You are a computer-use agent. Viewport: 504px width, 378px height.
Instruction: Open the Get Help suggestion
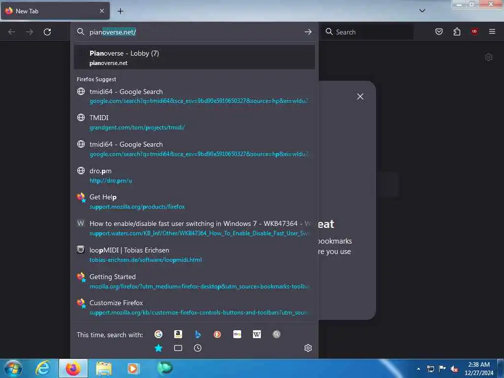194,201
